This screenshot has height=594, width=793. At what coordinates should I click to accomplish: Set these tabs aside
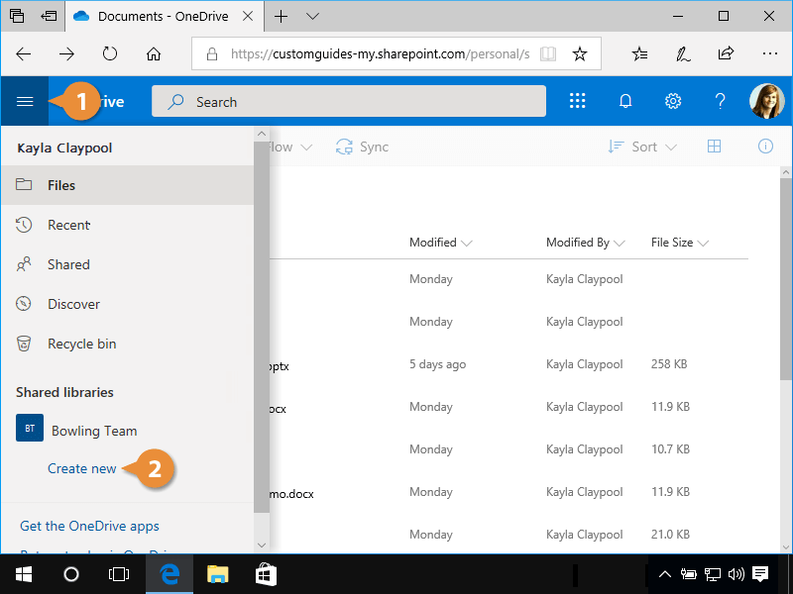[49, 16]
